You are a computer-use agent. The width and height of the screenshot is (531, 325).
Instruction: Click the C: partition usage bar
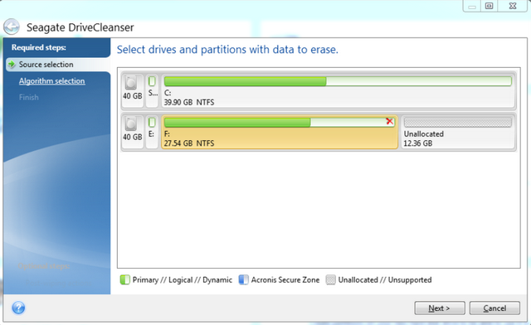coord(338,81)
